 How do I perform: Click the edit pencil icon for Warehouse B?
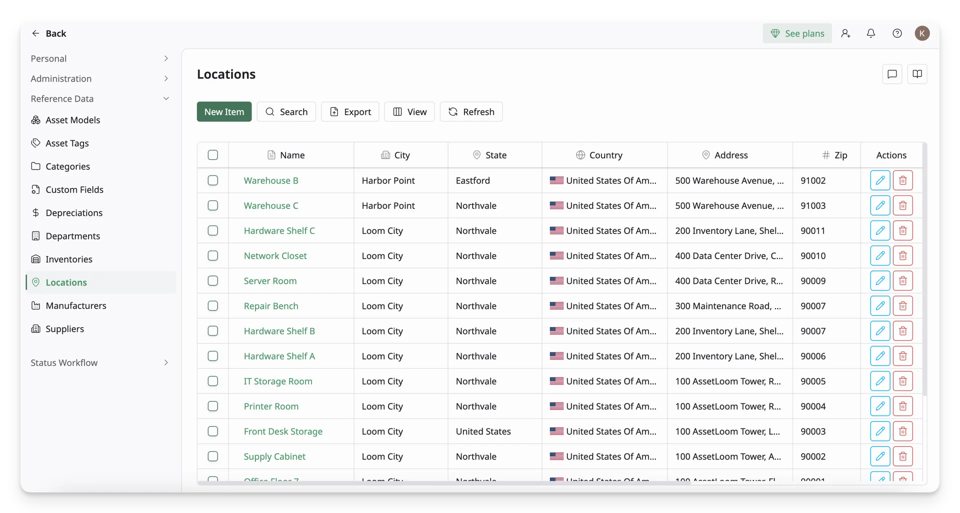pyautogui.click(x=880, y=180)
